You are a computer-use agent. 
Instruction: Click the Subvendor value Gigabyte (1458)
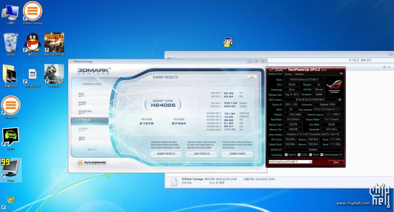coord(328,104)
